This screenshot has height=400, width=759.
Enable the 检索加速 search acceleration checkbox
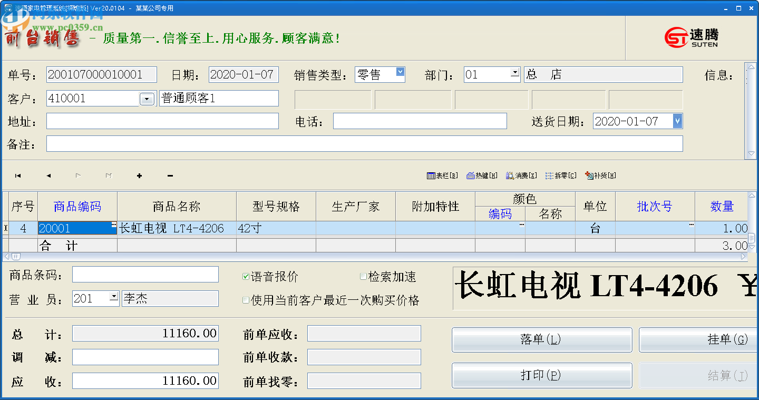(x=363, y=276)
